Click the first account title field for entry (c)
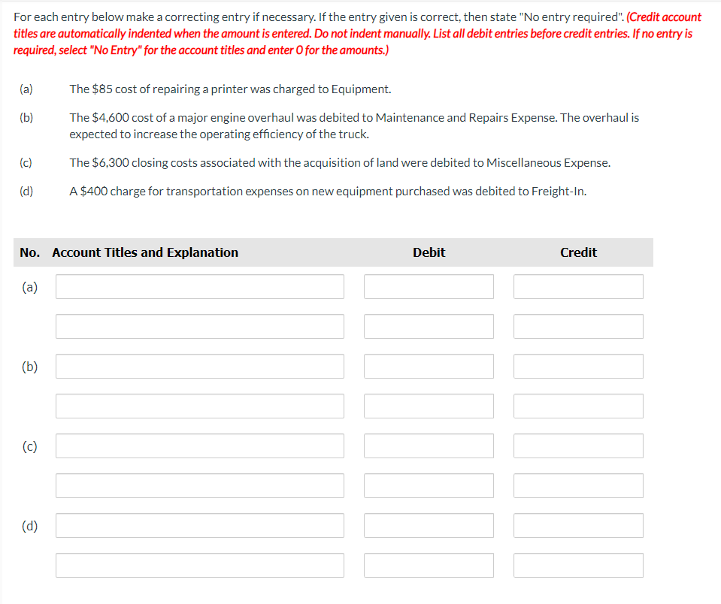The height and width of the screenshot is (604, 721). 198,445
